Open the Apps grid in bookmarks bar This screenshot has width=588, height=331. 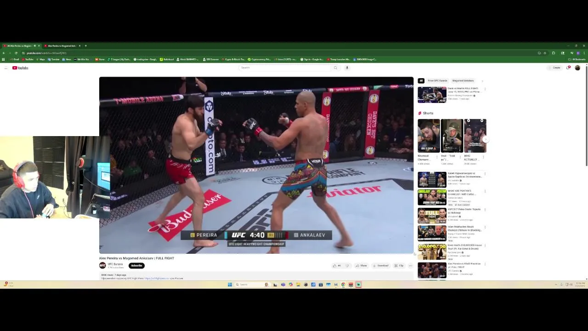pyautogui.click(x=4, y=59)
